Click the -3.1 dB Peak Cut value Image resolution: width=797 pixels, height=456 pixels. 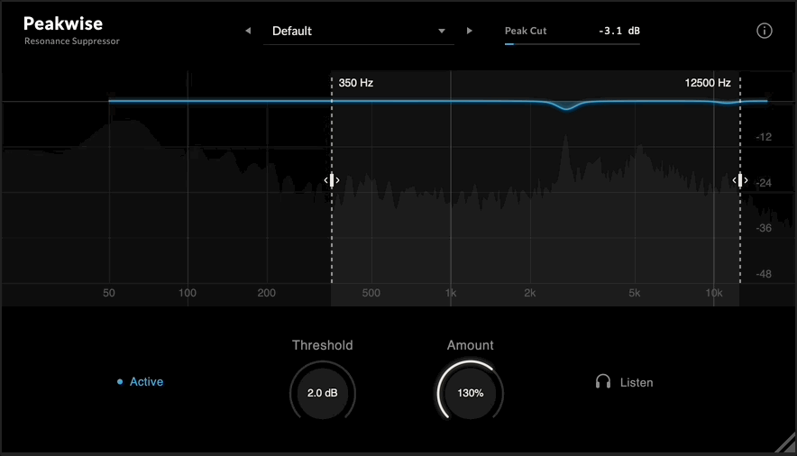619,31
